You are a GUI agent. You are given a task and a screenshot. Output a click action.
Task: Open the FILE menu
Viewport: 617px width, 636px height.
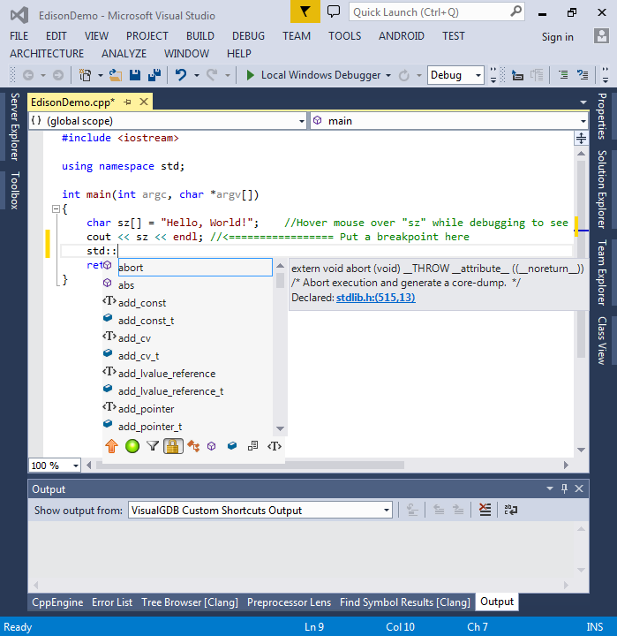[x=19, y=36]
